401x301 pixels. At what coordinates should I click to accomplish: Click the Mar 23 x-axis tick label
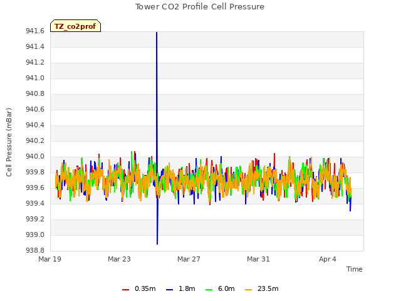click(x=119, y=259)
